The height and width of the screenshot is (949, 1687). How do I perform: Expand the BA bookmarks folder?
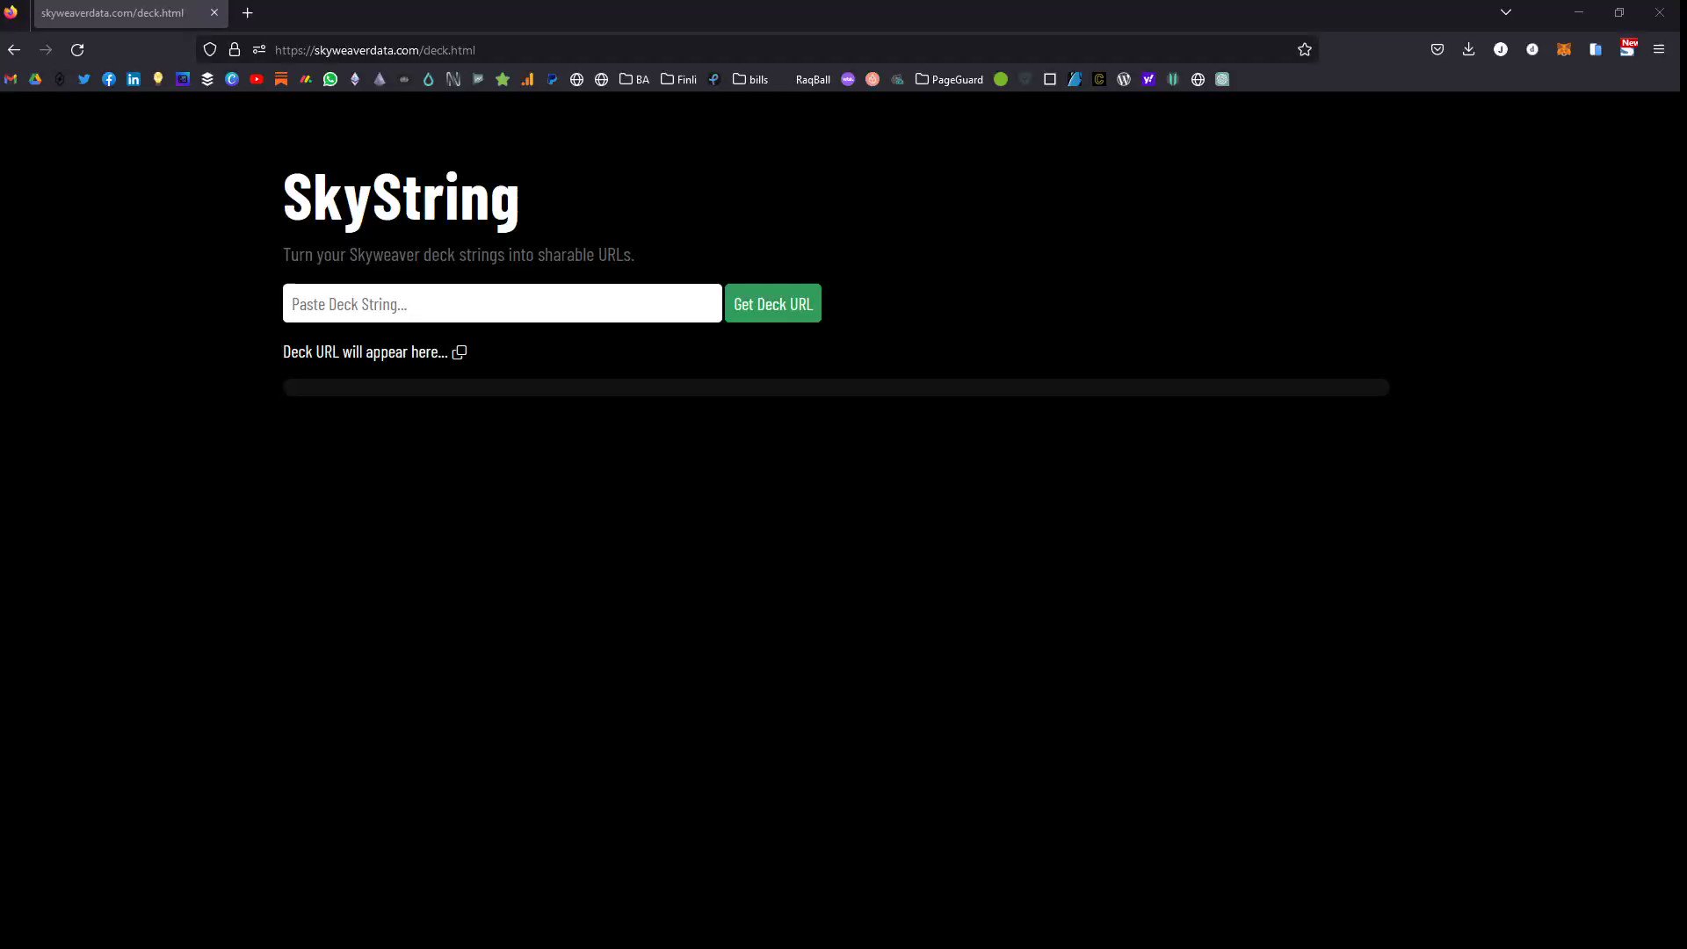tap(634, 79)
